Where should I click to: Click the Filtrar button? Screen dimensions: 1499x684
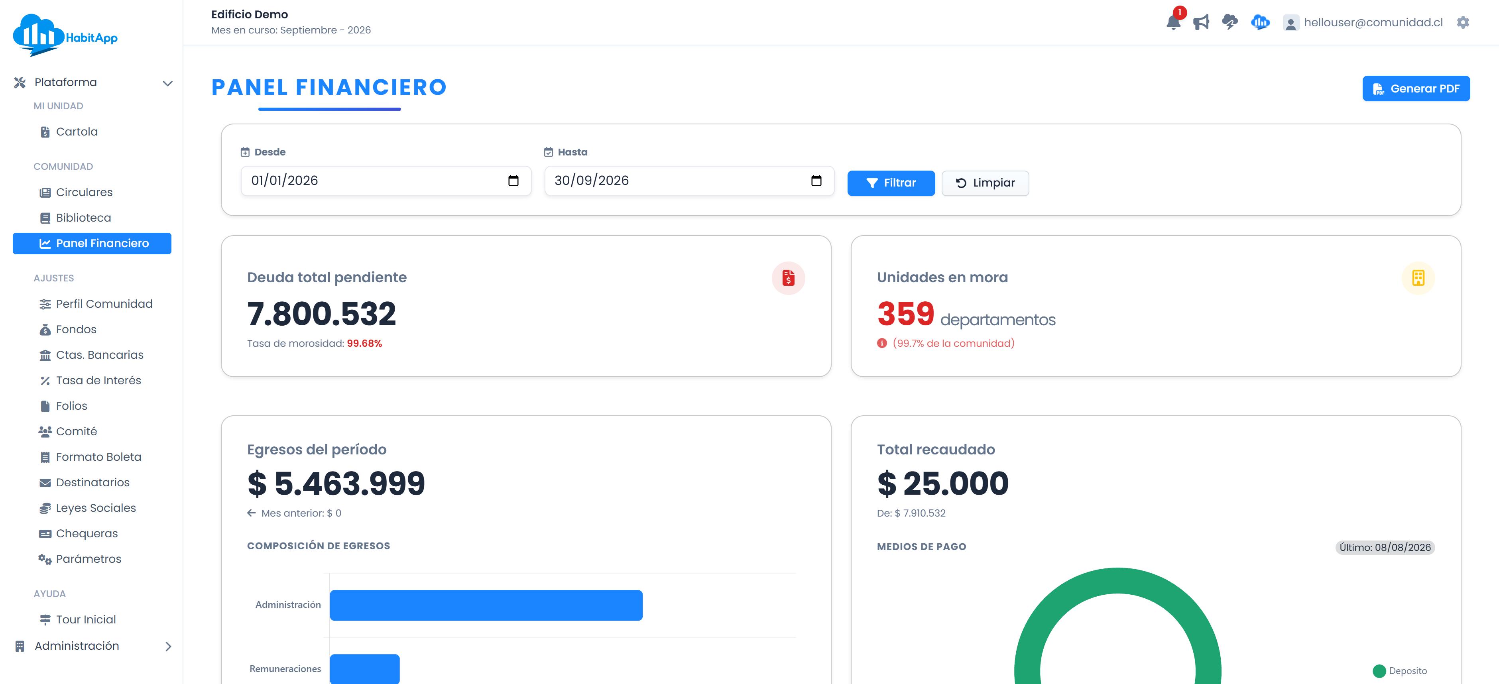(891, 183)
